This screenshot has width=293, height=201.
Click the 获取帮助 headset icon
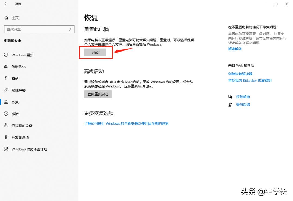230,97
